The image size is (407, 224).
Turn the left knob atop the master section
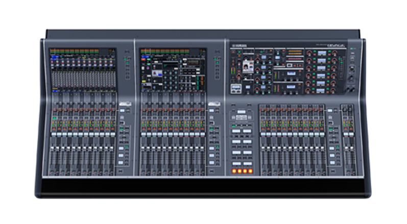click(x=346, y=110)
